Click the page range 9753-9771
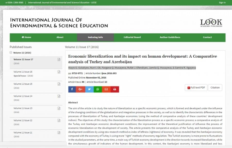The height and width of the screenshot is (148, 232). coord(77,73)
